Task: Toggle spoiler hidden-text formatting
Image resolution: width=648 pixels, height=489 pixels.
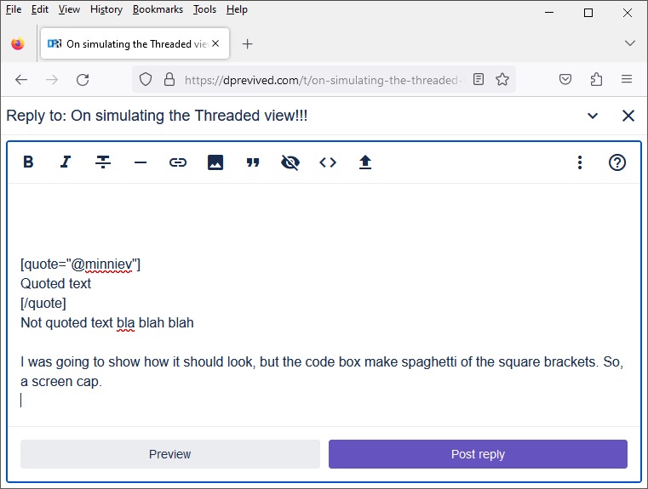Action: 290,162
